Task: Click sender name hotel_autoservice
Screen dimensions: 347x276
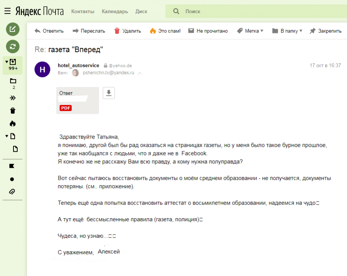Action: tap(78, 65)
